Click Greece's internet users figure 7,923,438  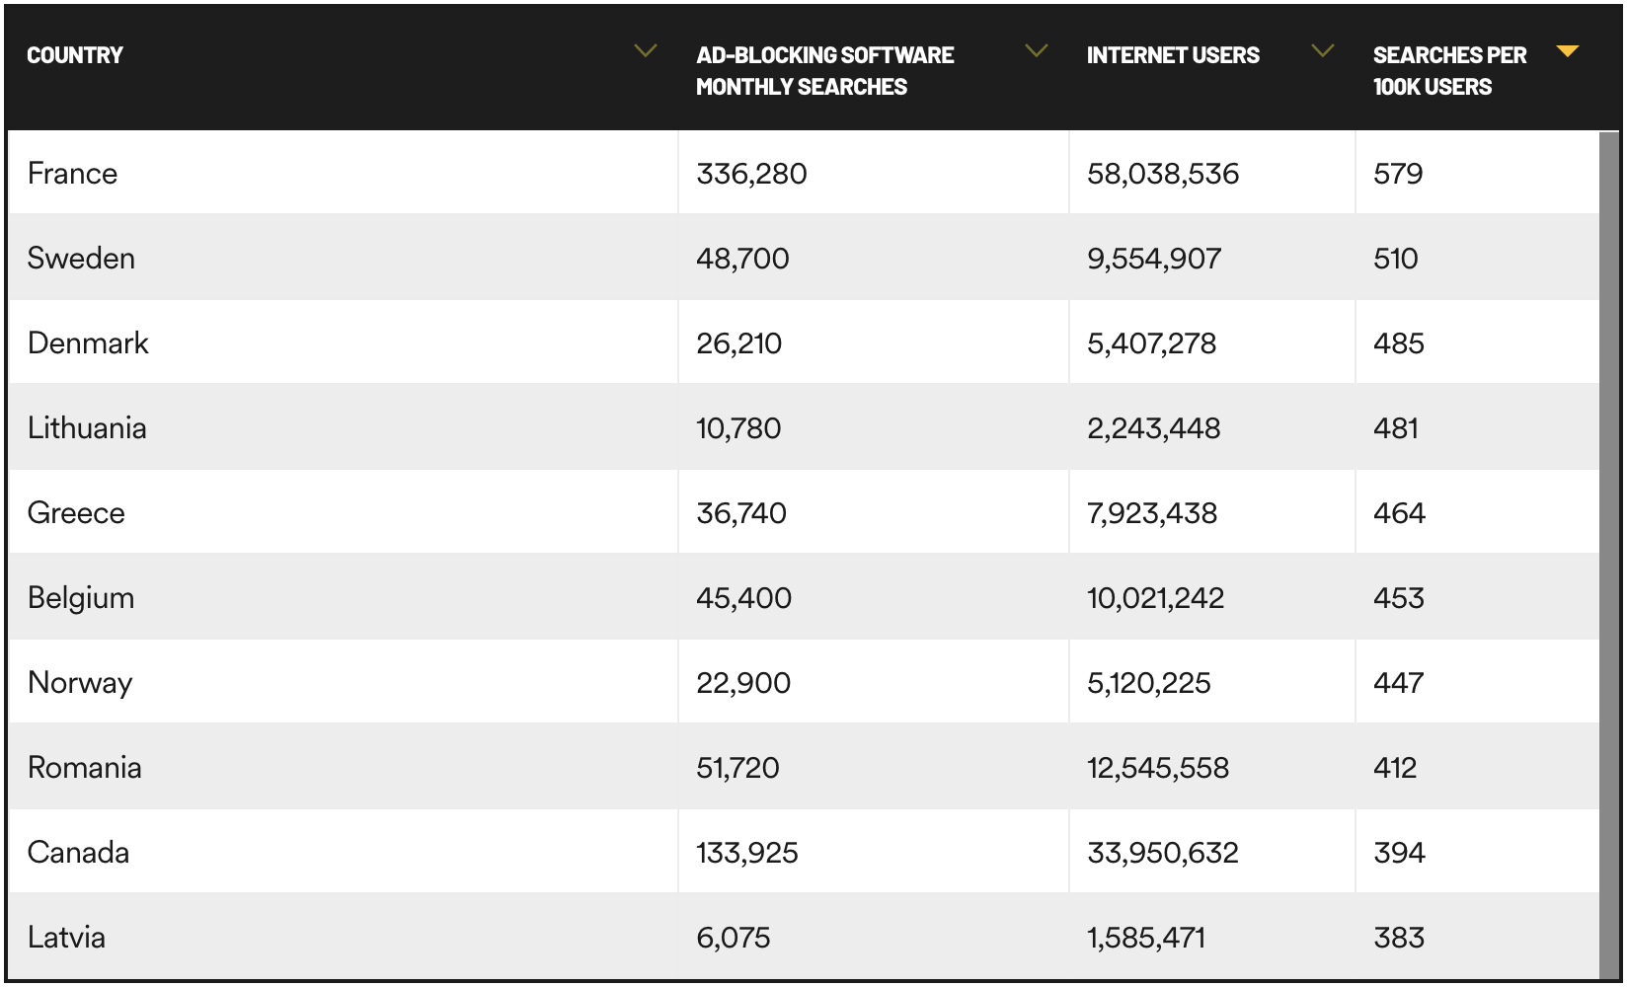click(x=1153, y=512)
